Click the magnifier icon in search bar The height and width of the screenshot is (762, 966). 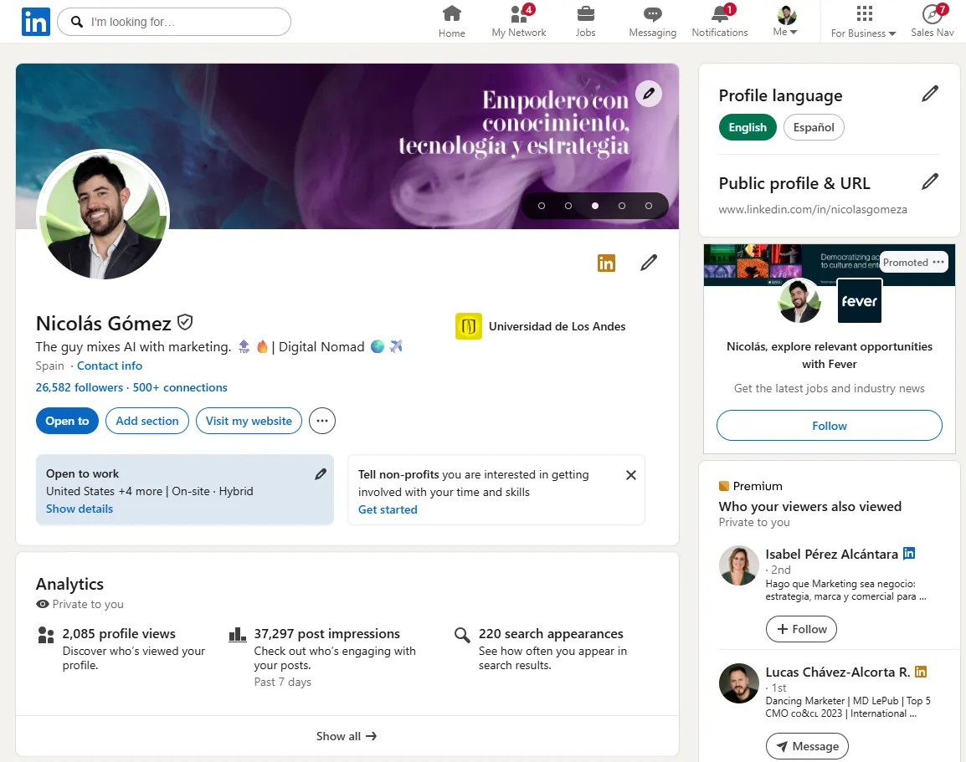point(77,22)
